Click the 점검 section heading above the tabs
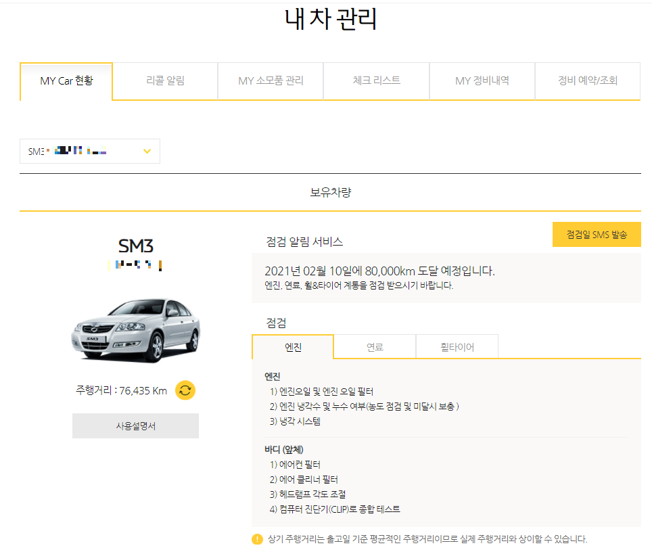Image resolution: width=652 pixels, height=552 pixels. coord(276,323)
